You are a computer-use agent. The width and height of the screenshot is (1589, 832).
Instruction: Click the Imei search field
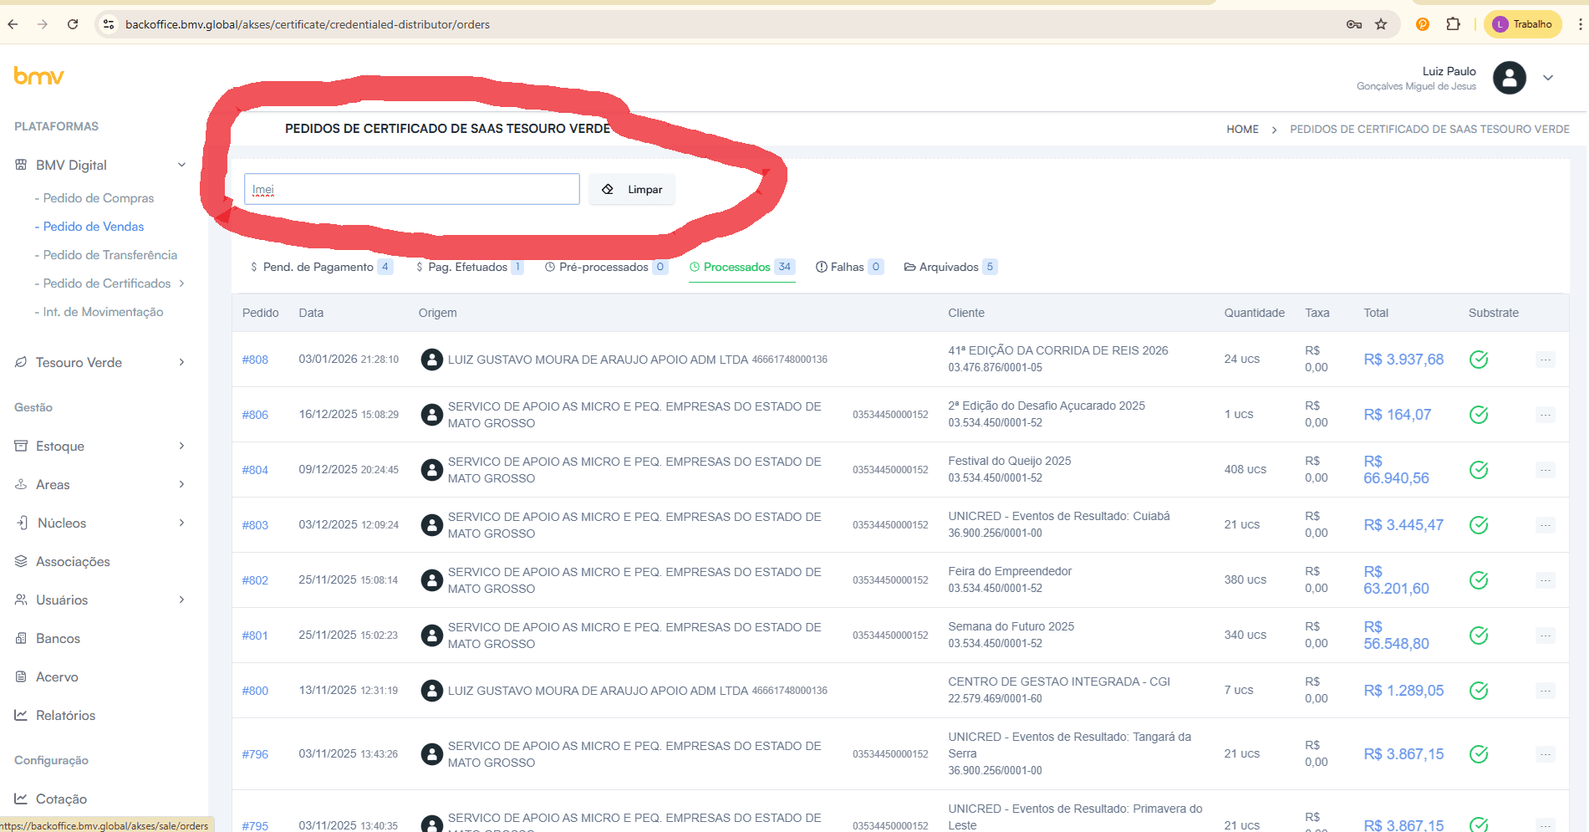412,189
